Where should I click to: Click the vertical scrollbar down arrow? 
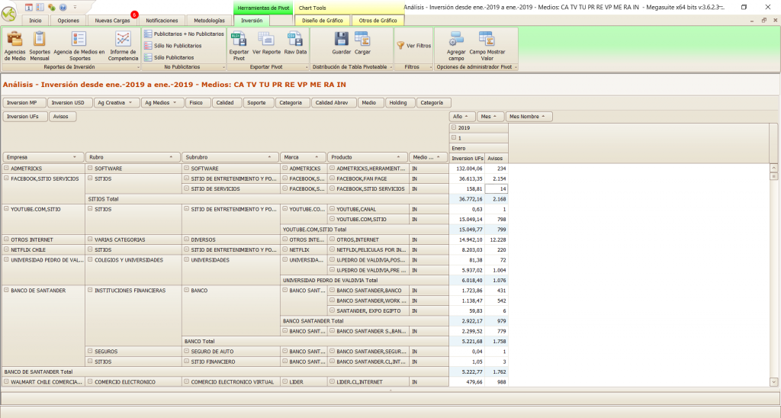tap(773, 382)
